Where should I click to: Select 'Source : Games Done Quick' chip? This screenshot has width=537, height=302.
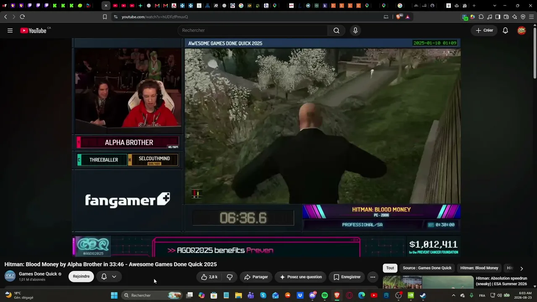[x=427, y=268]
